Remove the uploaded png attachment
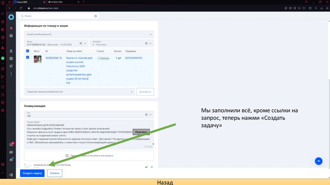 (x=152, y=167)
